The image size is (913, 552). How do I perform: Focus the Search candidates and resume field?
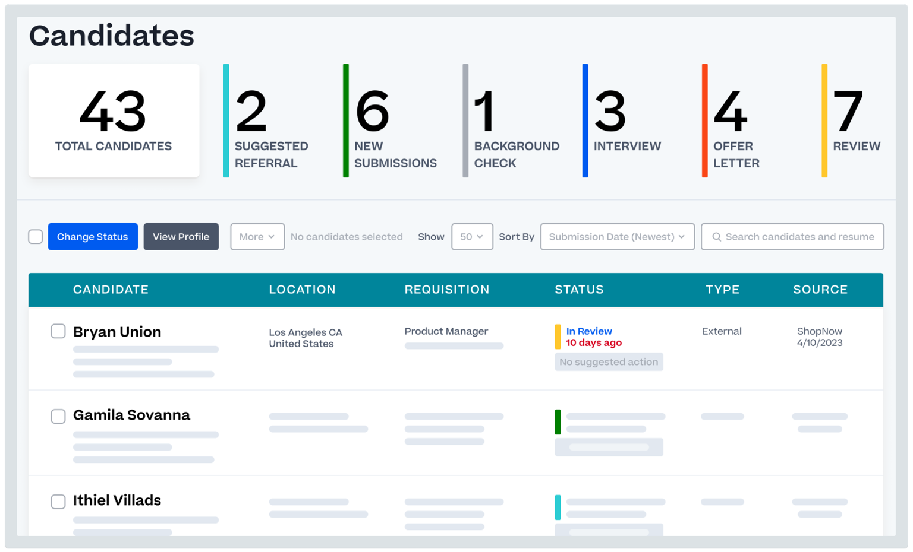792,237
